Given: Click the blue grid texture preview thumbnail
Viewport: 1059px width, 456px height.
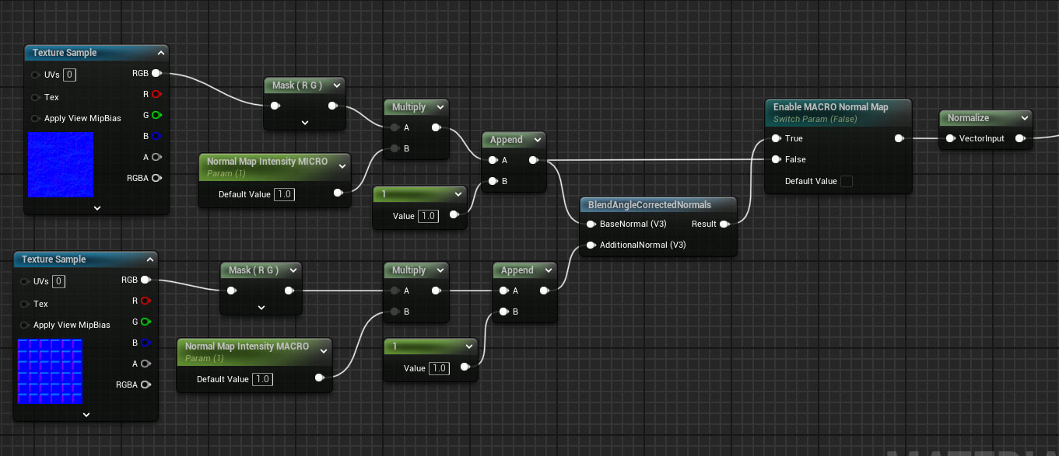Looking at the screenshot, I should tap(50, 371).
